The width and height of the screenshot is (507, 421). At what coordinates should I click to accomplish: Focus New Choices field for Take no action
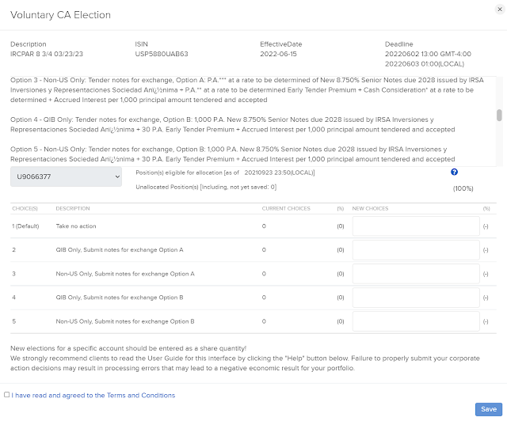pyautogui.click(x=416, y=226)
